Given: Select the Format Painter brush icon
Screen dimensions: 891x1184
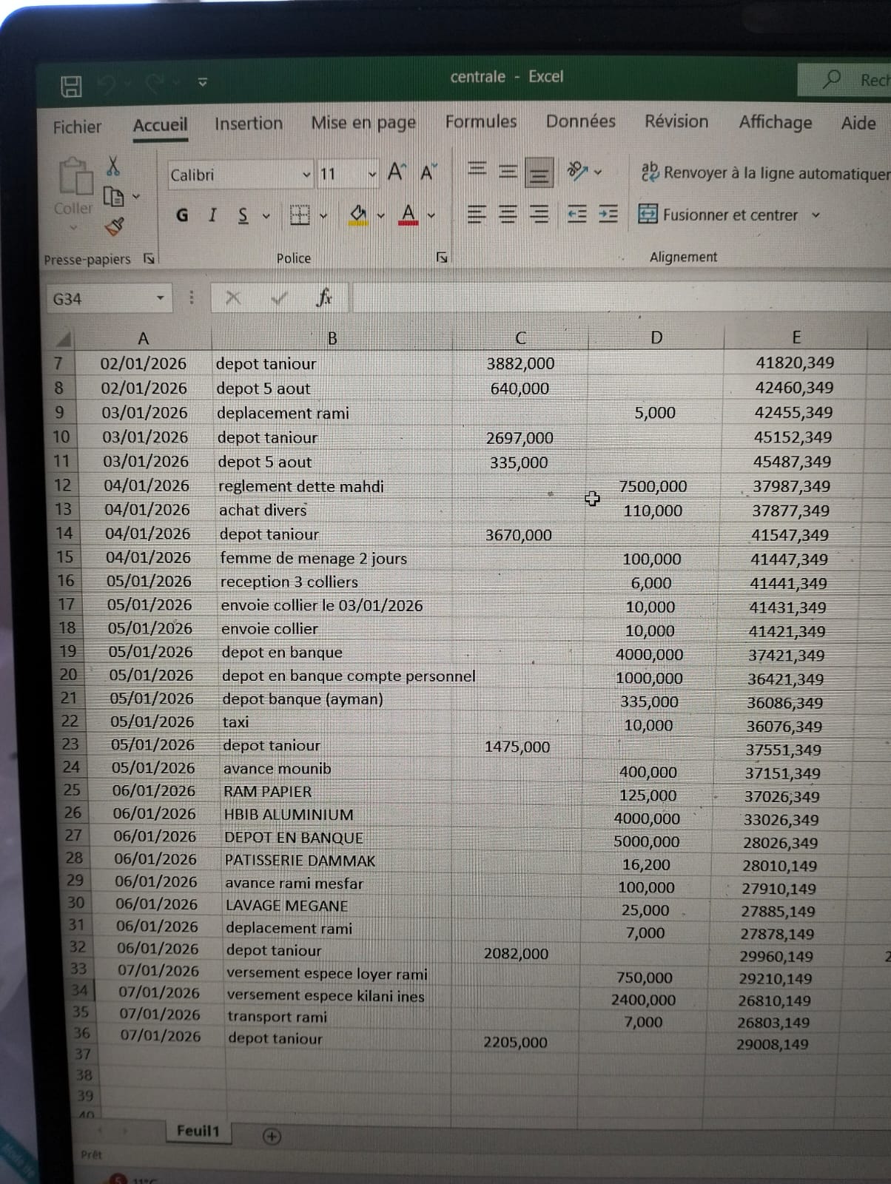Looking at the screenshot, I should 114,226.
